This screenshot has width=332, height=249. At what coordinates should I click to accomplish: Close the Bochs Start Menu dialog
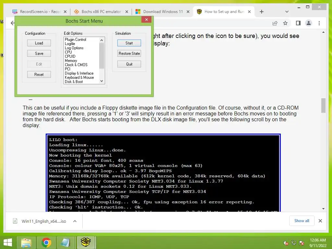click(146, 19)
